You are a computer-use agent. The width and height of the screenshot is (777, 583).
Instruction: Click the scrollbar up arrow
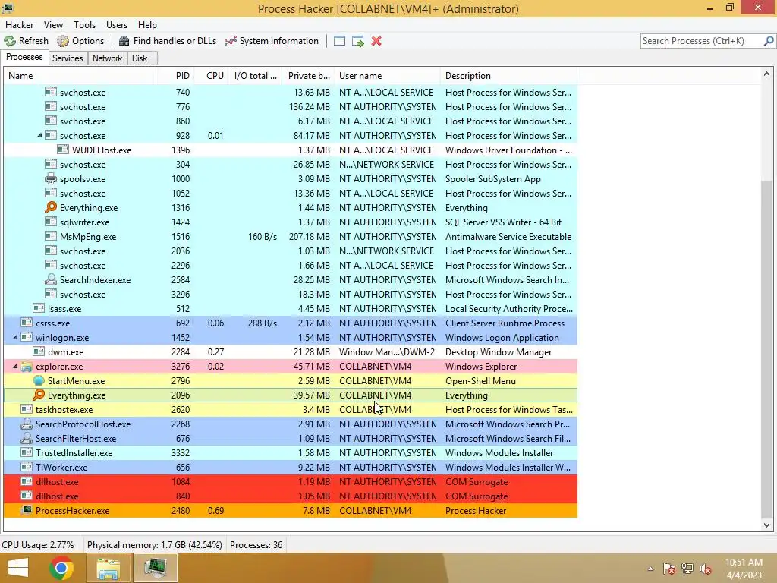(766, 74)
